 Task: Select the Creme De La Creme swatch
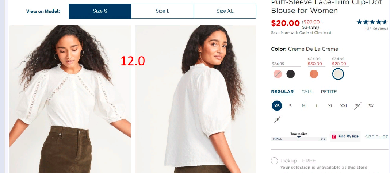[338, 74]
